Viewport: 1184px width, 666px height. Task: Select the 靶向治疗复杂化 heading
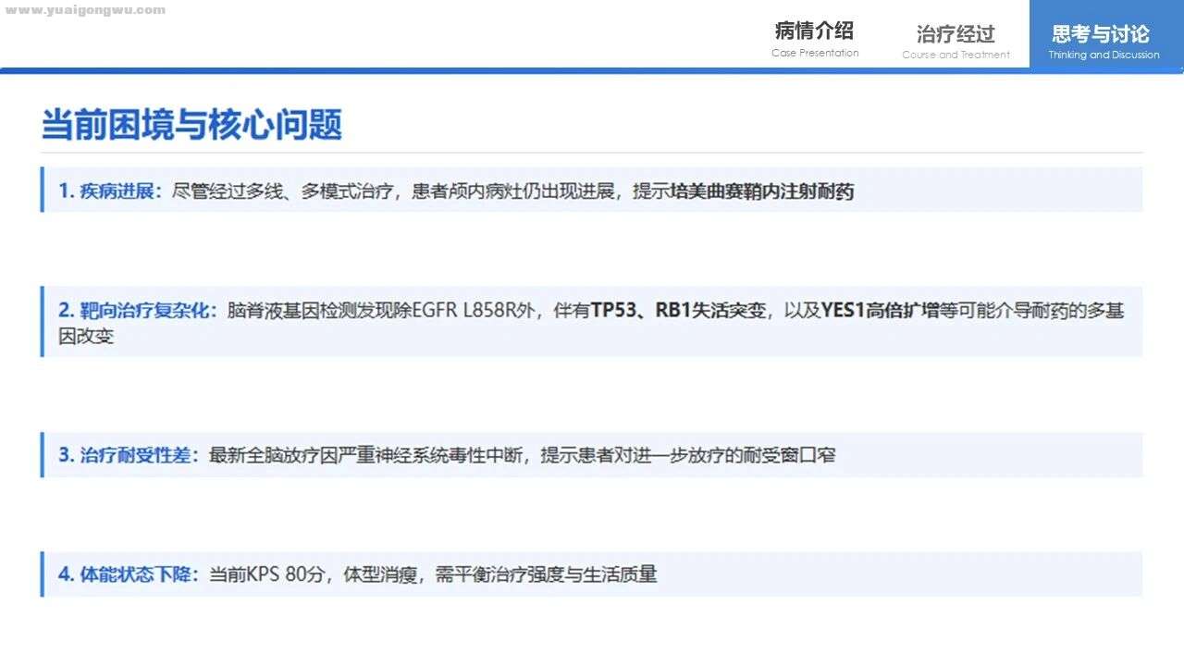point(138,311)
